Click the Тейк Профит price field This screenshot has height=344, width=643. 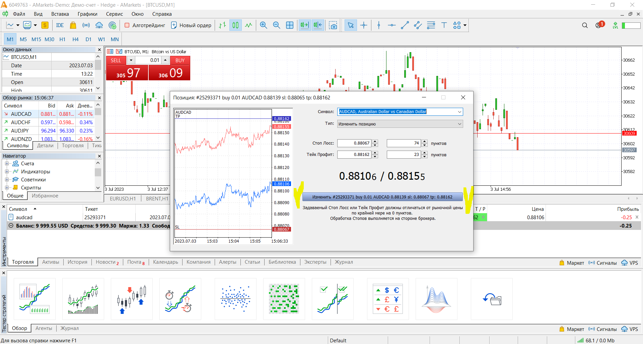coord(354,155)
